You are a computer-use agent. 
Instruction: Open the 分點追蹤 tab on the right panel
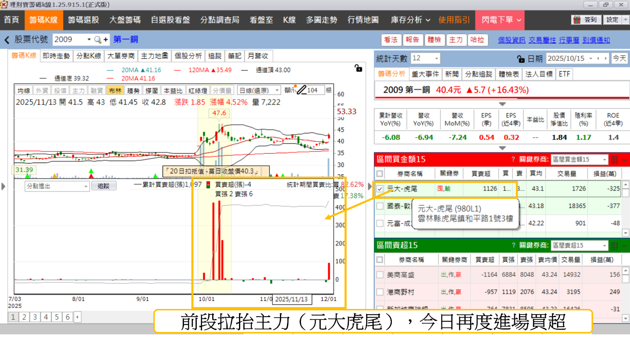478,74
